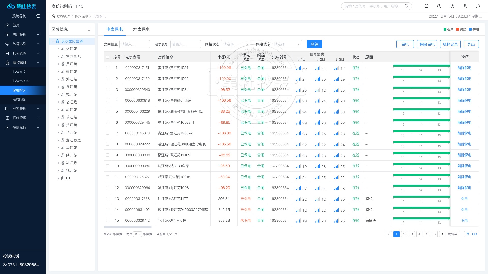Tick the checkbox for row 1
This screenshot has width=488, height=274.
coord(108,68)
